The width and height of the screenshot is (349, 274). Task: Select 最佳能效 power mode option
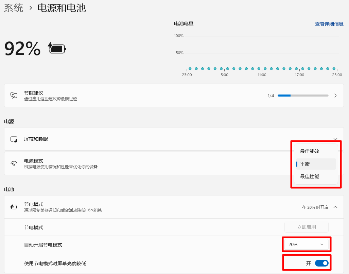(316, 151)
